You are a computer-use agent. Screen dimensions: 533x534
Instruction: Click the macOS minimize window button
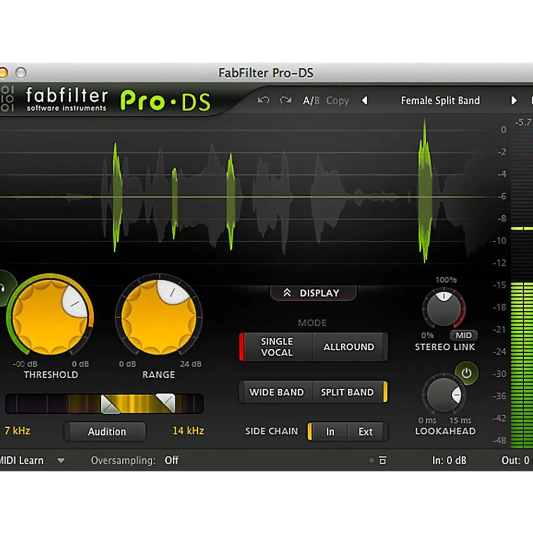[x=3, y=73]
